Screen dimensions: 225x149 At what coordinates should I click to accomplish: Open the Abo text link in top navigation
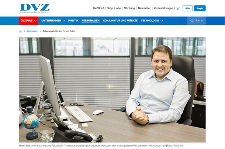[x=118, y=8]
